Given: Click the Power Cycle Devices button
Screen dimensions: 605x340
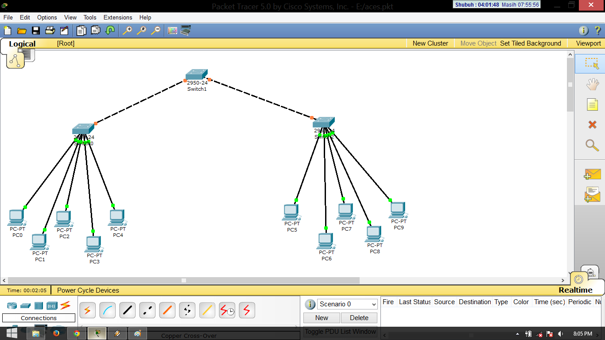Looking at the screenshot, I should (88, 290).
